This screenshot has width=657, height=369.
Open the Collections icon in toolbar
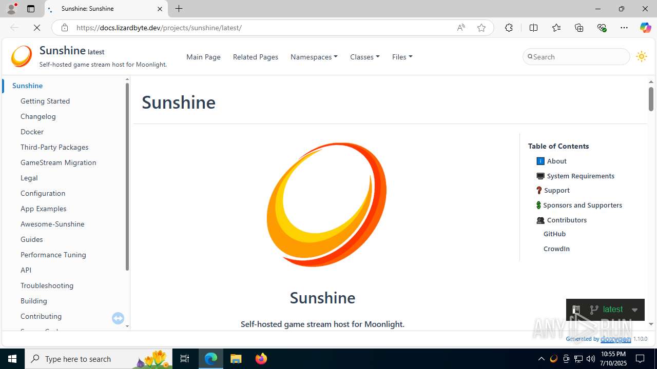point(579,28)
